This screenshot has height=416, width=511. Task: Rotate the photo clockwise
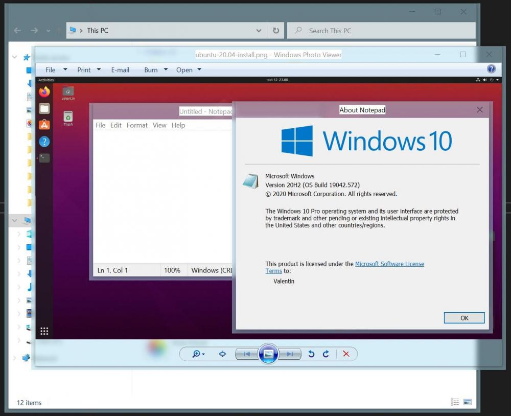326,354
